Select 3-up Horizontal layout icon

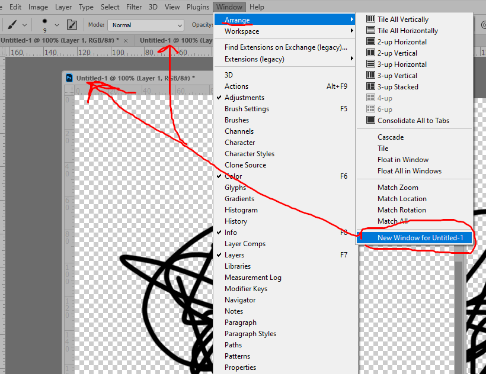coord(370,64)
